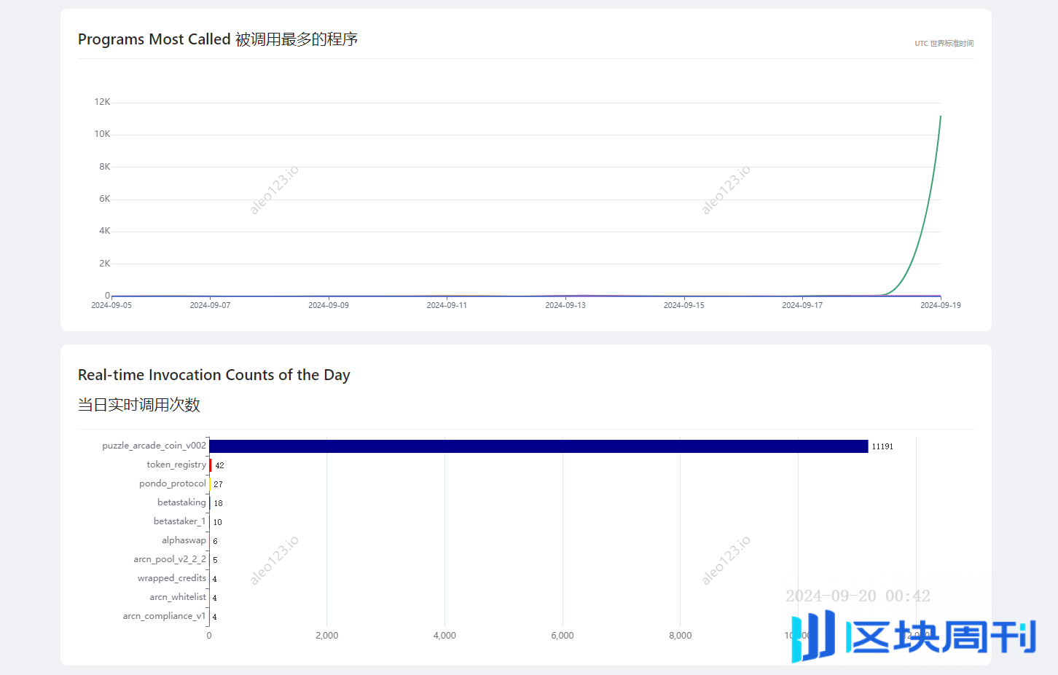Screen dimensions: 1058x675
Task: Click the value 18 beside betastaking
Action: [x=218, y=503]
